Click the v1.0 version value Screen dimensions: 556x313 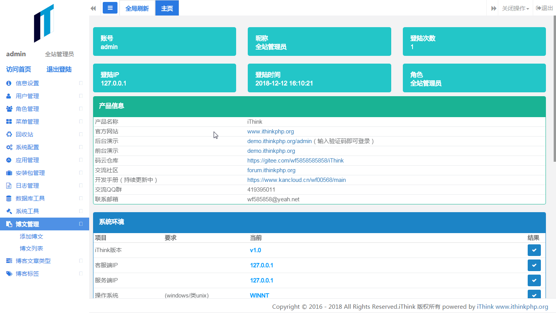(x=256, y=250)
